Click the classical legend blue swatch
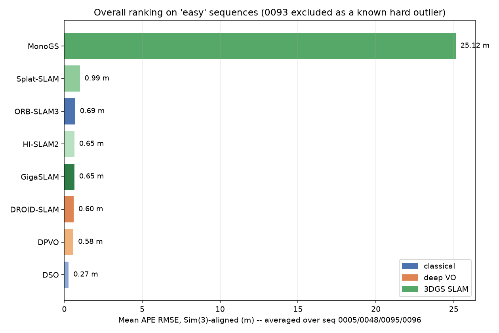Screen dimensions: 499x333 [410, 266]
